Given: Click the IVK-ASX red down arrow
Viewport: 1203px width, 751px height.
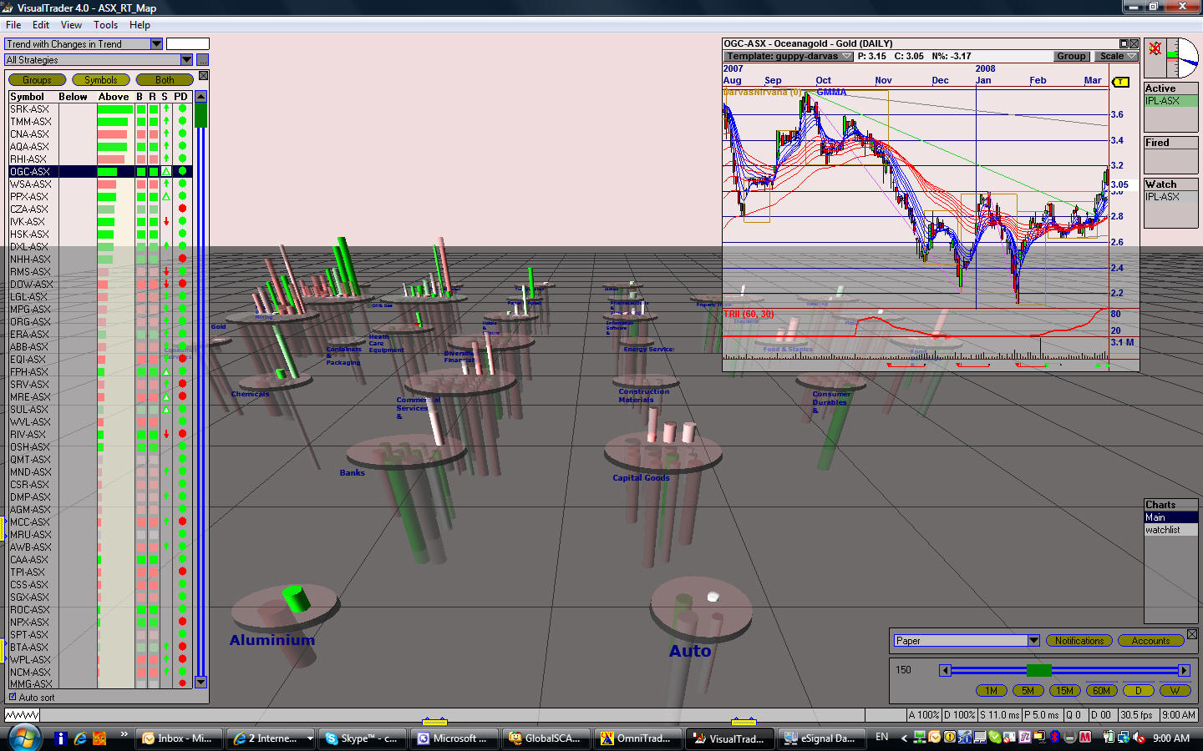Looking at the screenshot, I should (166, 221).
